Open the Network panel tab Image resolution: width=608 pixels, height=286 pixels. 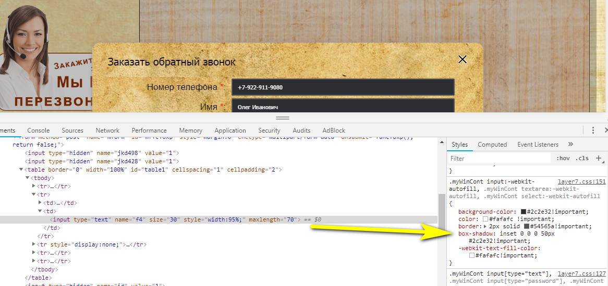click(107, 131)
